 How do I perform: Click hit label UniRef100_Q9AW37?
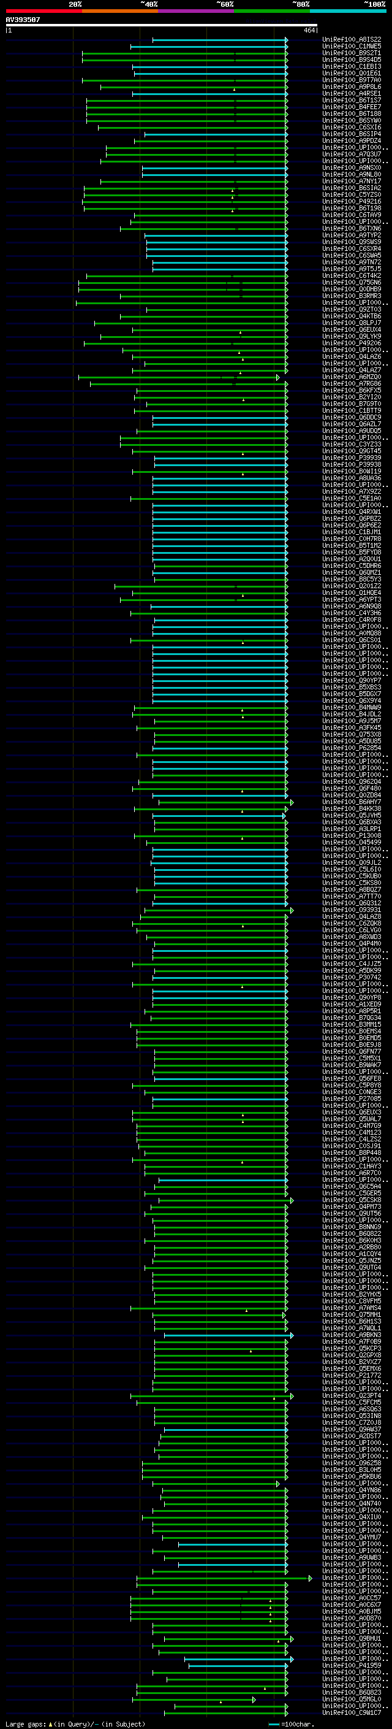[352, 1430]
